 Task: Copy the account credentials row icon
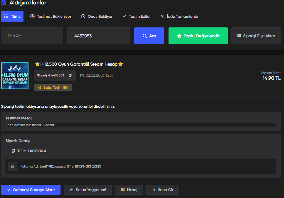[13, 166]
